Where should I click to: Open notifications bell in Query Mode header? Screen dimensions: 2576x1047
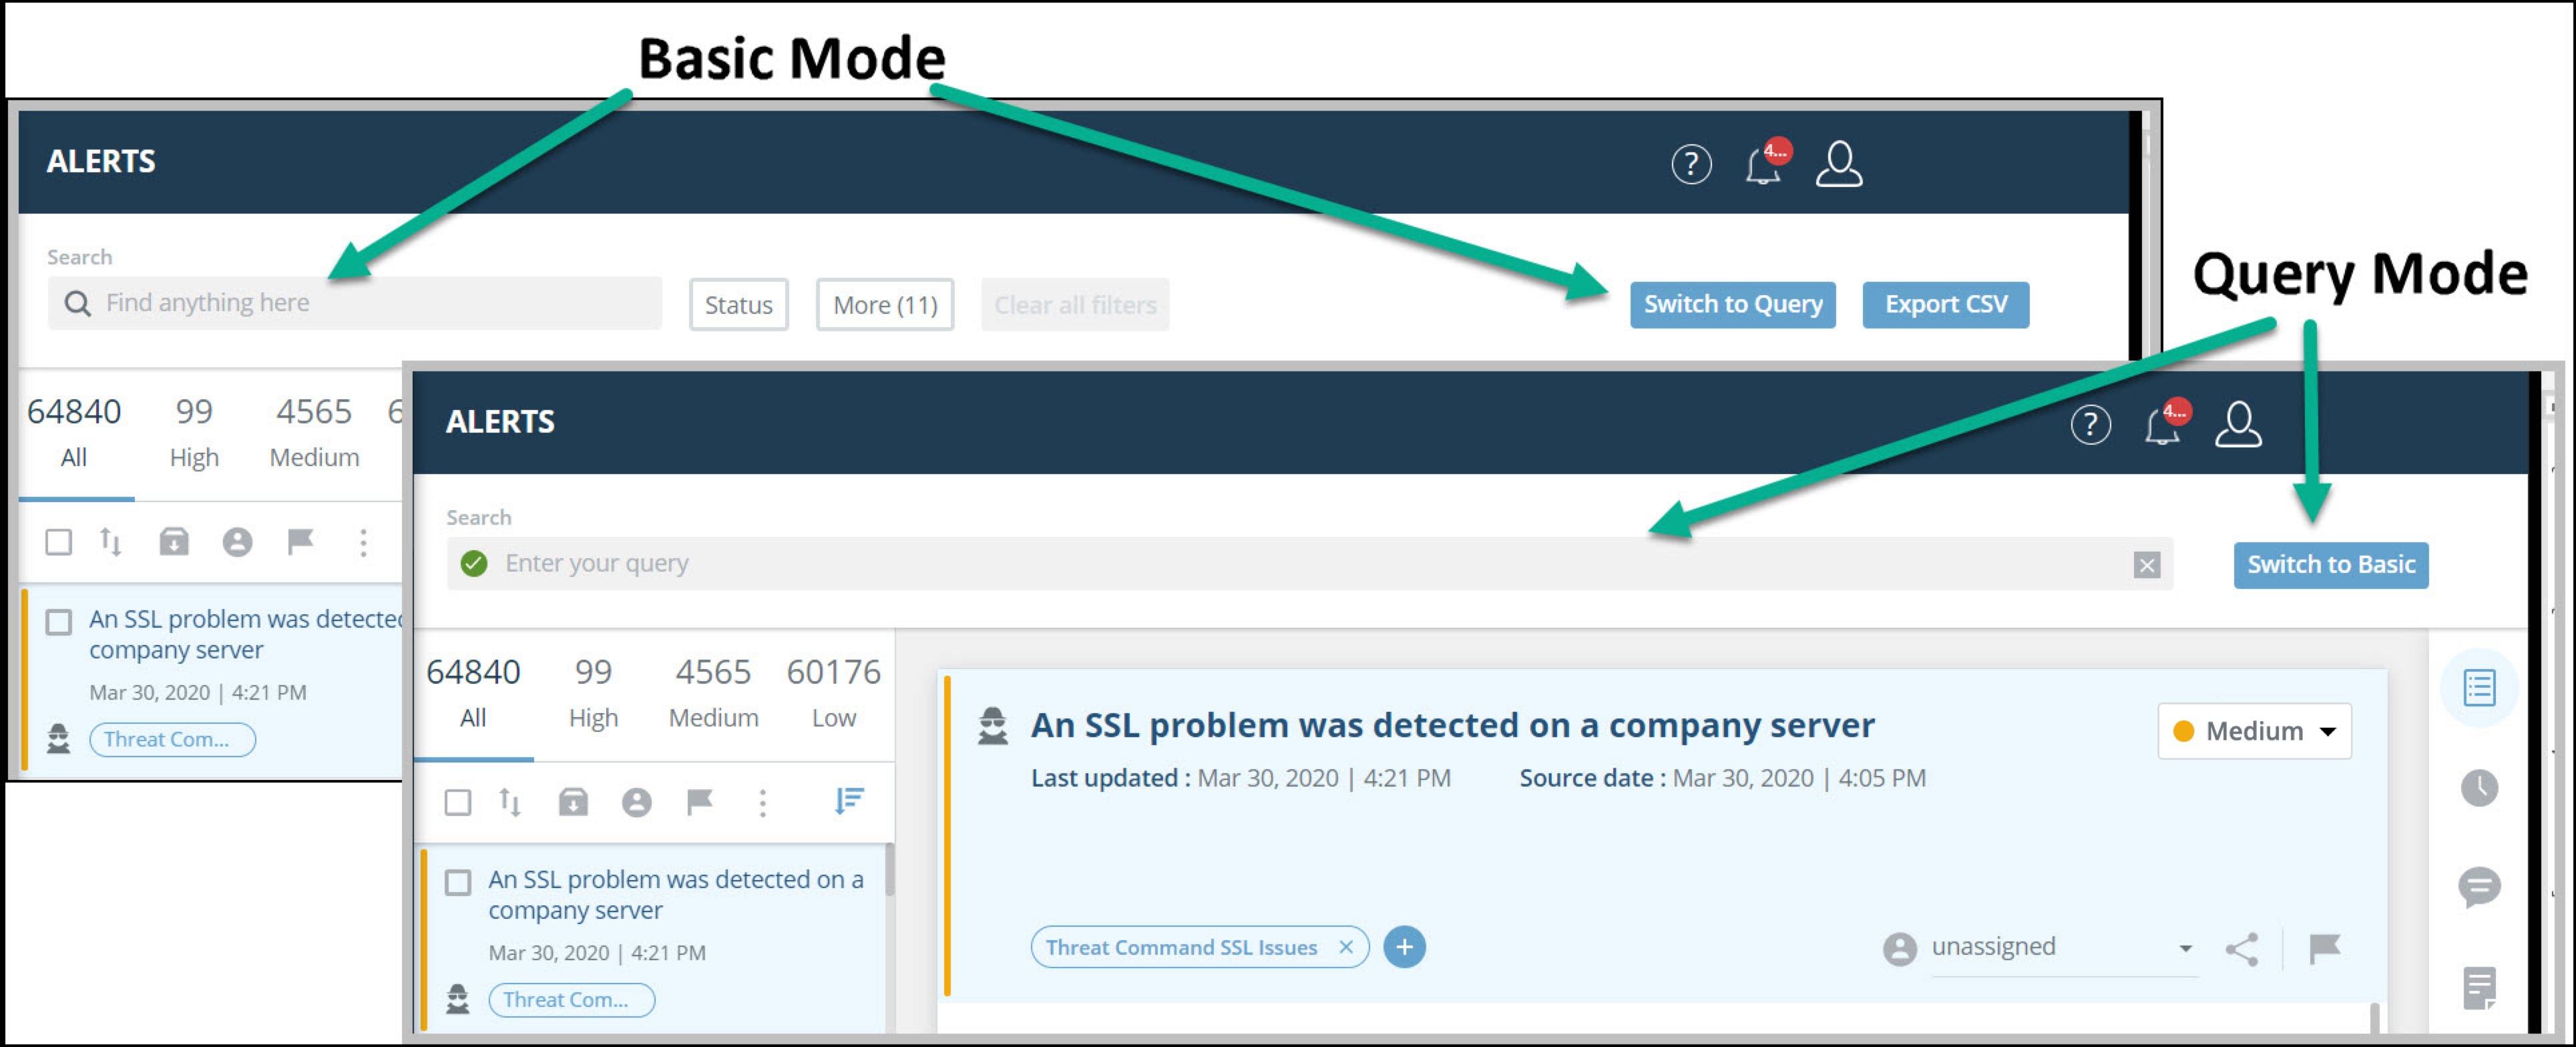click(x=2162, y=427)
